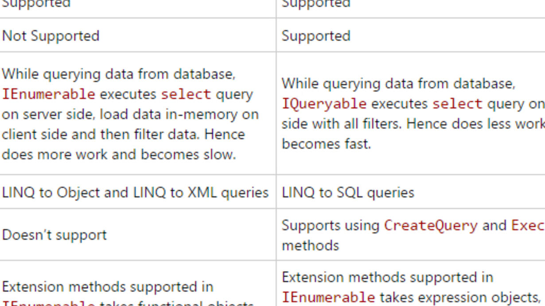The height and width of the screenshot is (306, 545).
Task: Click red IEnumerable before "takes expression objects"
Action: pyautogui.click(x=328, y=297)
